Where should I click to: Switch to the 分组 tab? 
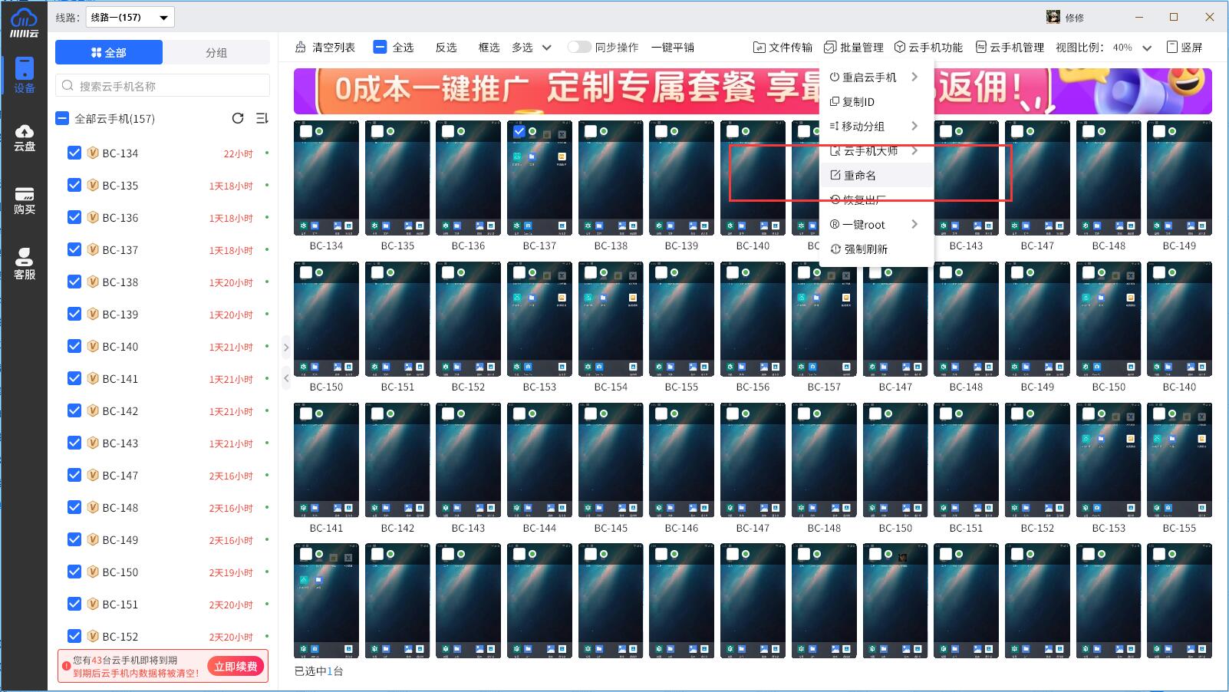pos(216,52)
